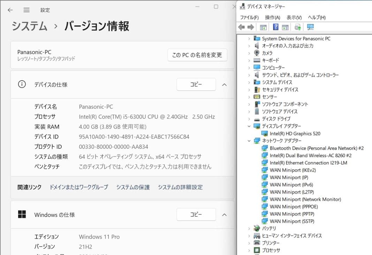Click the Device Manager forward arrow toolbar icon
Image resolution: width=372 pixels, height=255 pixels.
[x=251, y=27]
